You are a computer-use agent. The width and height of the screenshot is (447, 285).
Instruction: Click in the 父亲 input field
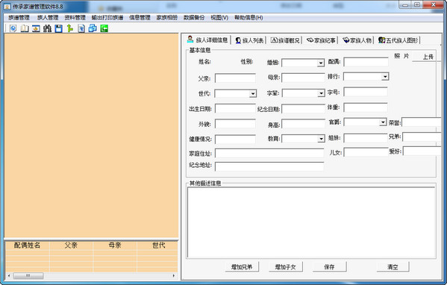click(235, 78)
